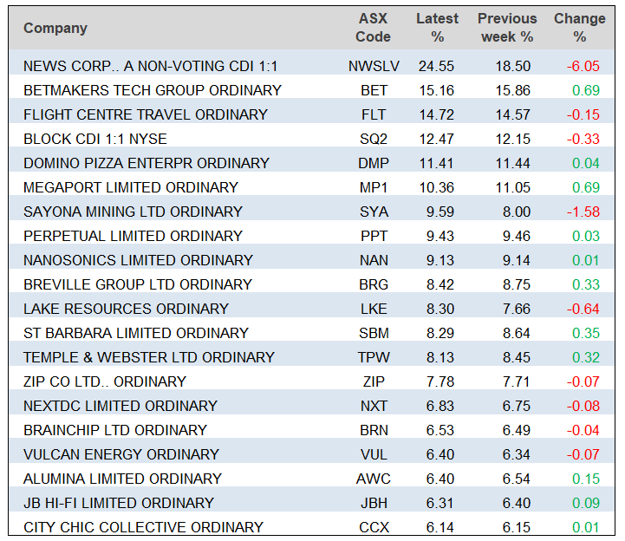The width and height of the screenshot is (625, 541).
Task: Select the 24.55 latest percentage
Action: pos(437,66)
